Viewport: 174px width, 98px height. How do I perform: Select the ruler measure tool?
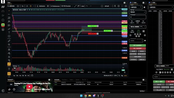pos(9,41)
